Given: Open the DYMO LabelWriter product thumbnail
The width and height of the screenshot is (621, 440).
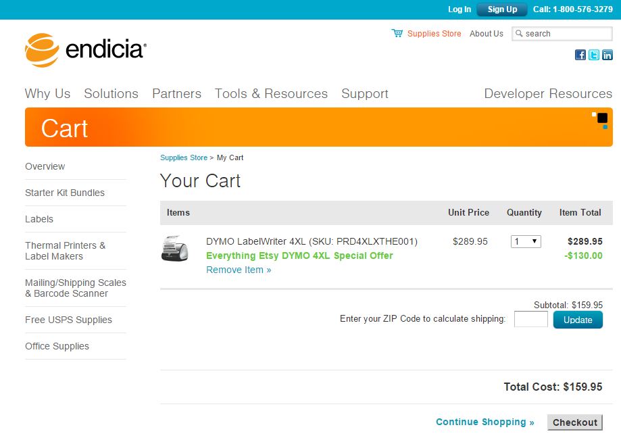Looking at the screenshot, I should [174, 248].
